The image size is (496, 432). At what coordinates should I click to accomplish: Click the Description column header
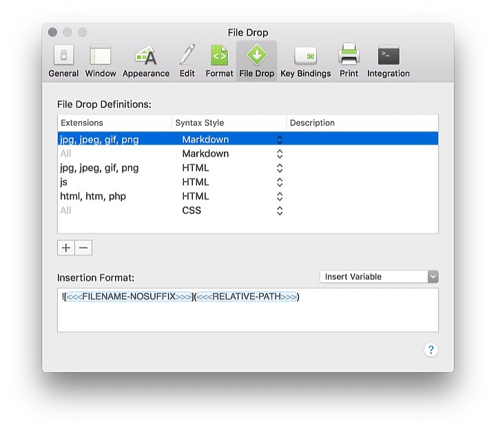coord(362,123)
